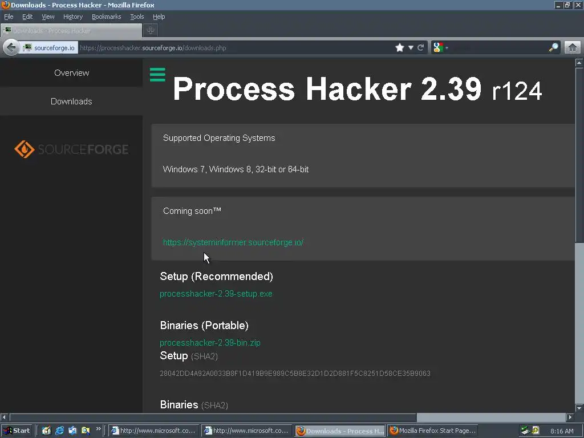Click the horizontal scrollbar right arrow
The height and width of the screenshot is (438, 584).
[x=570, y=417]
